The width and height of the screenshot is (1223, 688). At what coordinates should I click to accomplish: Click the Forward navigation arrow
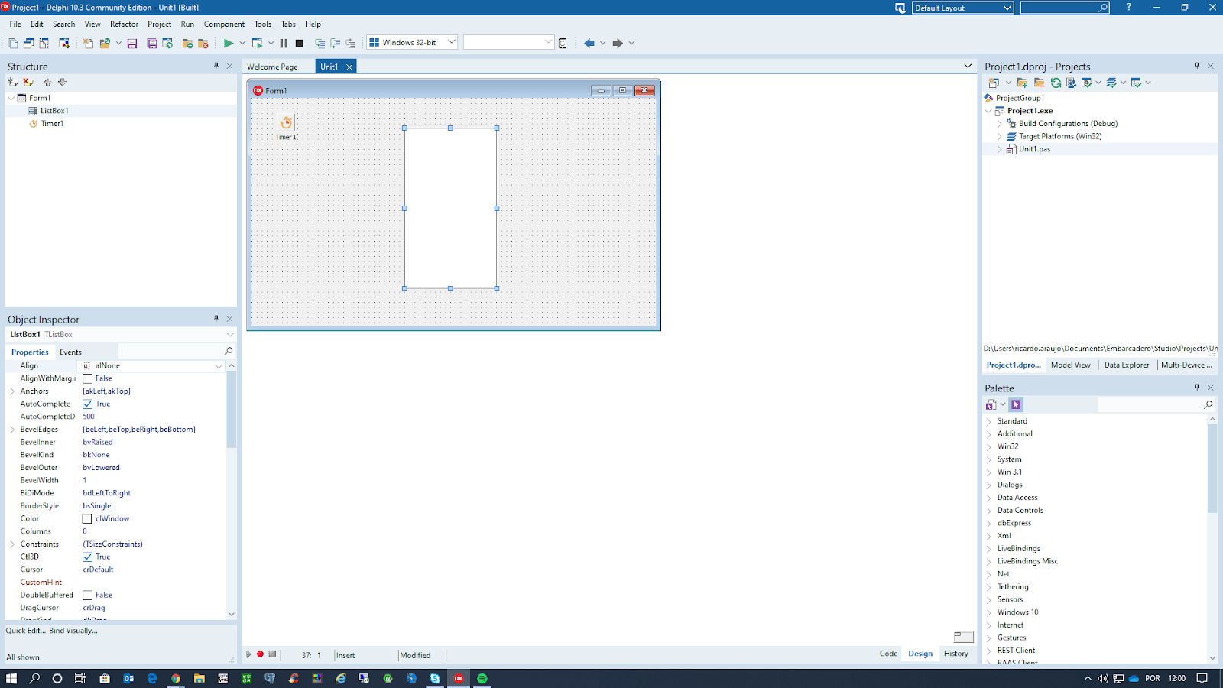point(618,44)
